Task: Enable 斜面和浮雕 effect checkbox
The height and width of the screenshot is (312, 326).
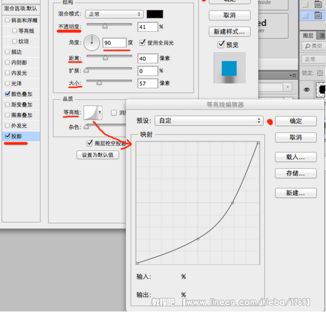Action: 7,20
